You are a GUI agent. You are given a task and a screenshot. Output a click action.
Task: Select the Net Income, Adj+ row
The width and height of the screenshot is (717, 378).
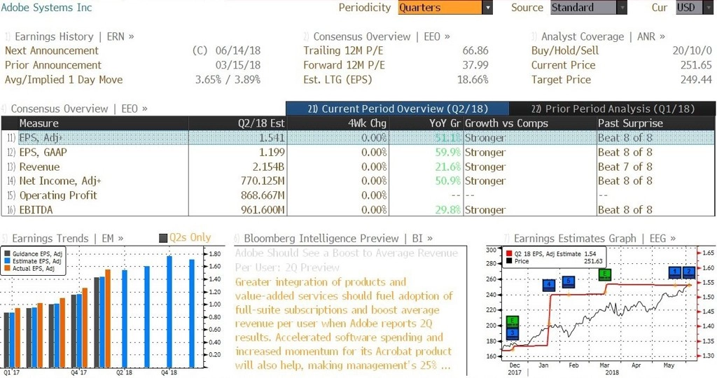(x=358, y=181)
